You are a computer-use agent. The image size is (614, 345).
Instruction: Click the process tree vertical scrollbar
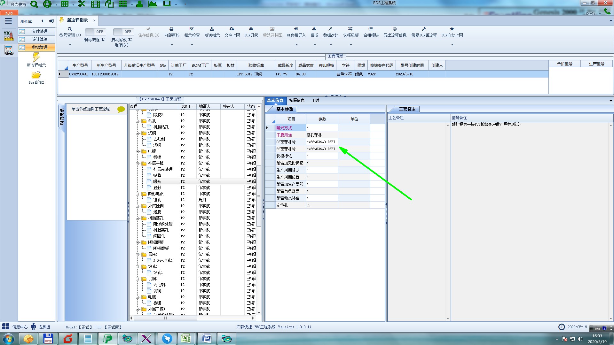[x=259, y=195]
